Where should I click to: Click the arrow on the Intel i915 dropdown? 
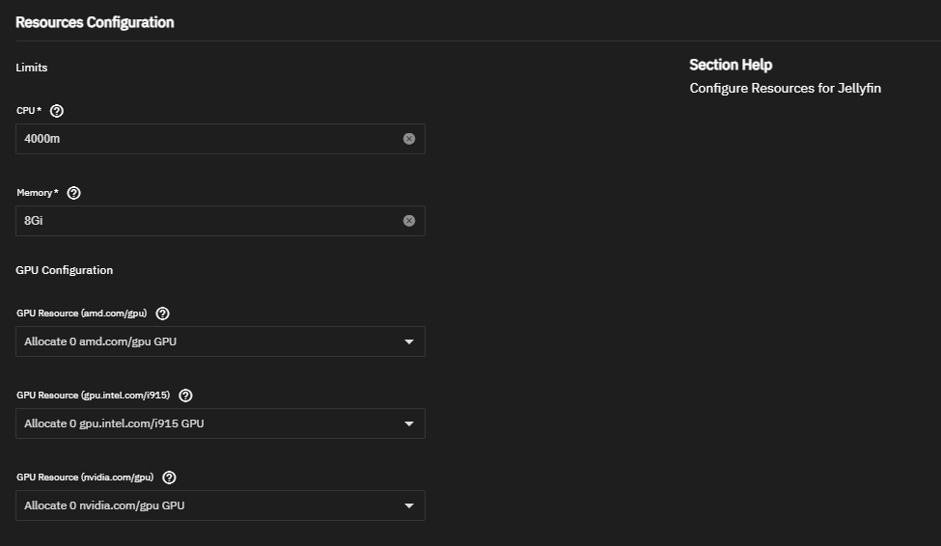click(409, 423)
